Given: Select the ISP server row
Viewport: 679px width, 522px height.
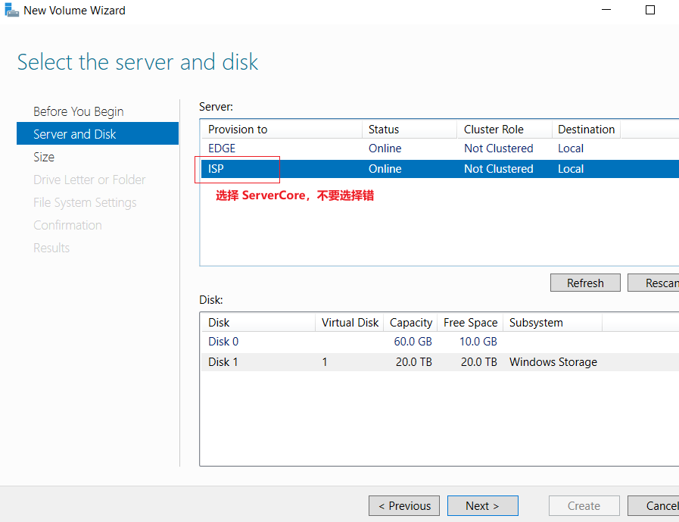Looking at the screenshot, I should [440, 169].
